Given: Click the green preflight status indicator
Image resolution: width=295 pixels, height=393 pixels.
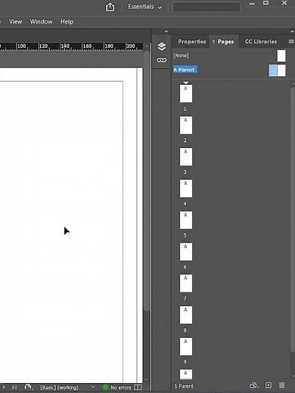Looking at the screenshot, I should (x=105, y=387).
